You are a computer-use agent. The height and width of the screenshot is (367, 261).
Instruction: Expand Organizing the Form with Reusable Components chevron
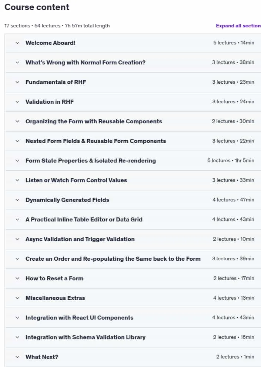point(17,121)
